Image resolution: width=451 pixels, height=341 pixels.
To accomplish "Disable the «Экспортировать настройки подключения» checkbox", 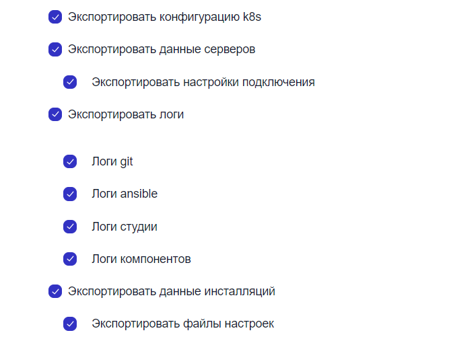I will click(70, 82).
